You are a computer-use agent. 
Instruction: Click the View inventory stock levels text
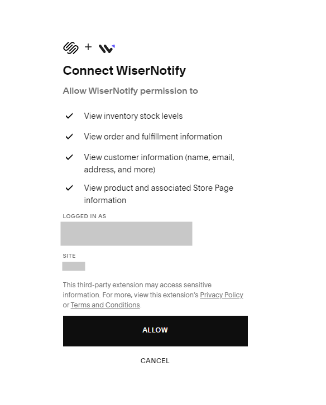133,116
